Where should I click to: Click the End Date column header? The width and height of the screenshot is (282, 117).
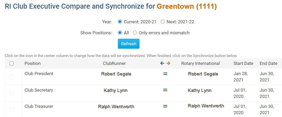pos(269,63)
